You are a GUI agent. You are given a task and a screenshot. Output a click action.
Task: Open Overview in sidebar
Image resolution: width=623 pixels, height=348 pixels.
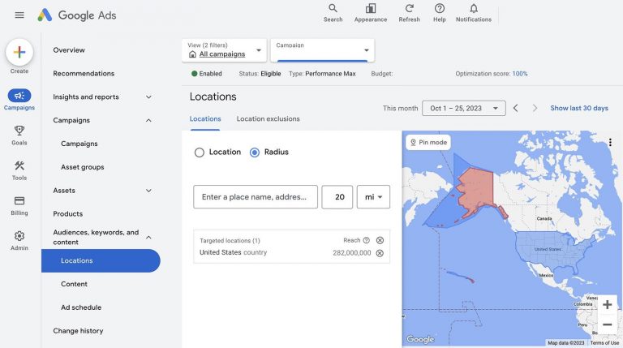(x=69, y=50)
